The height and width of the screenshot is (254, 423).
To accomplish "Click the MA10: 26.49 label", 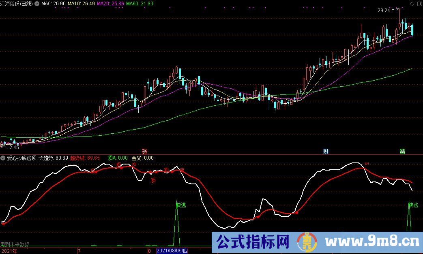I will tap(81, 4).
